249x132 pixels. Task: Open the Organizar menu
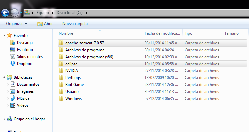coord(17,24)
